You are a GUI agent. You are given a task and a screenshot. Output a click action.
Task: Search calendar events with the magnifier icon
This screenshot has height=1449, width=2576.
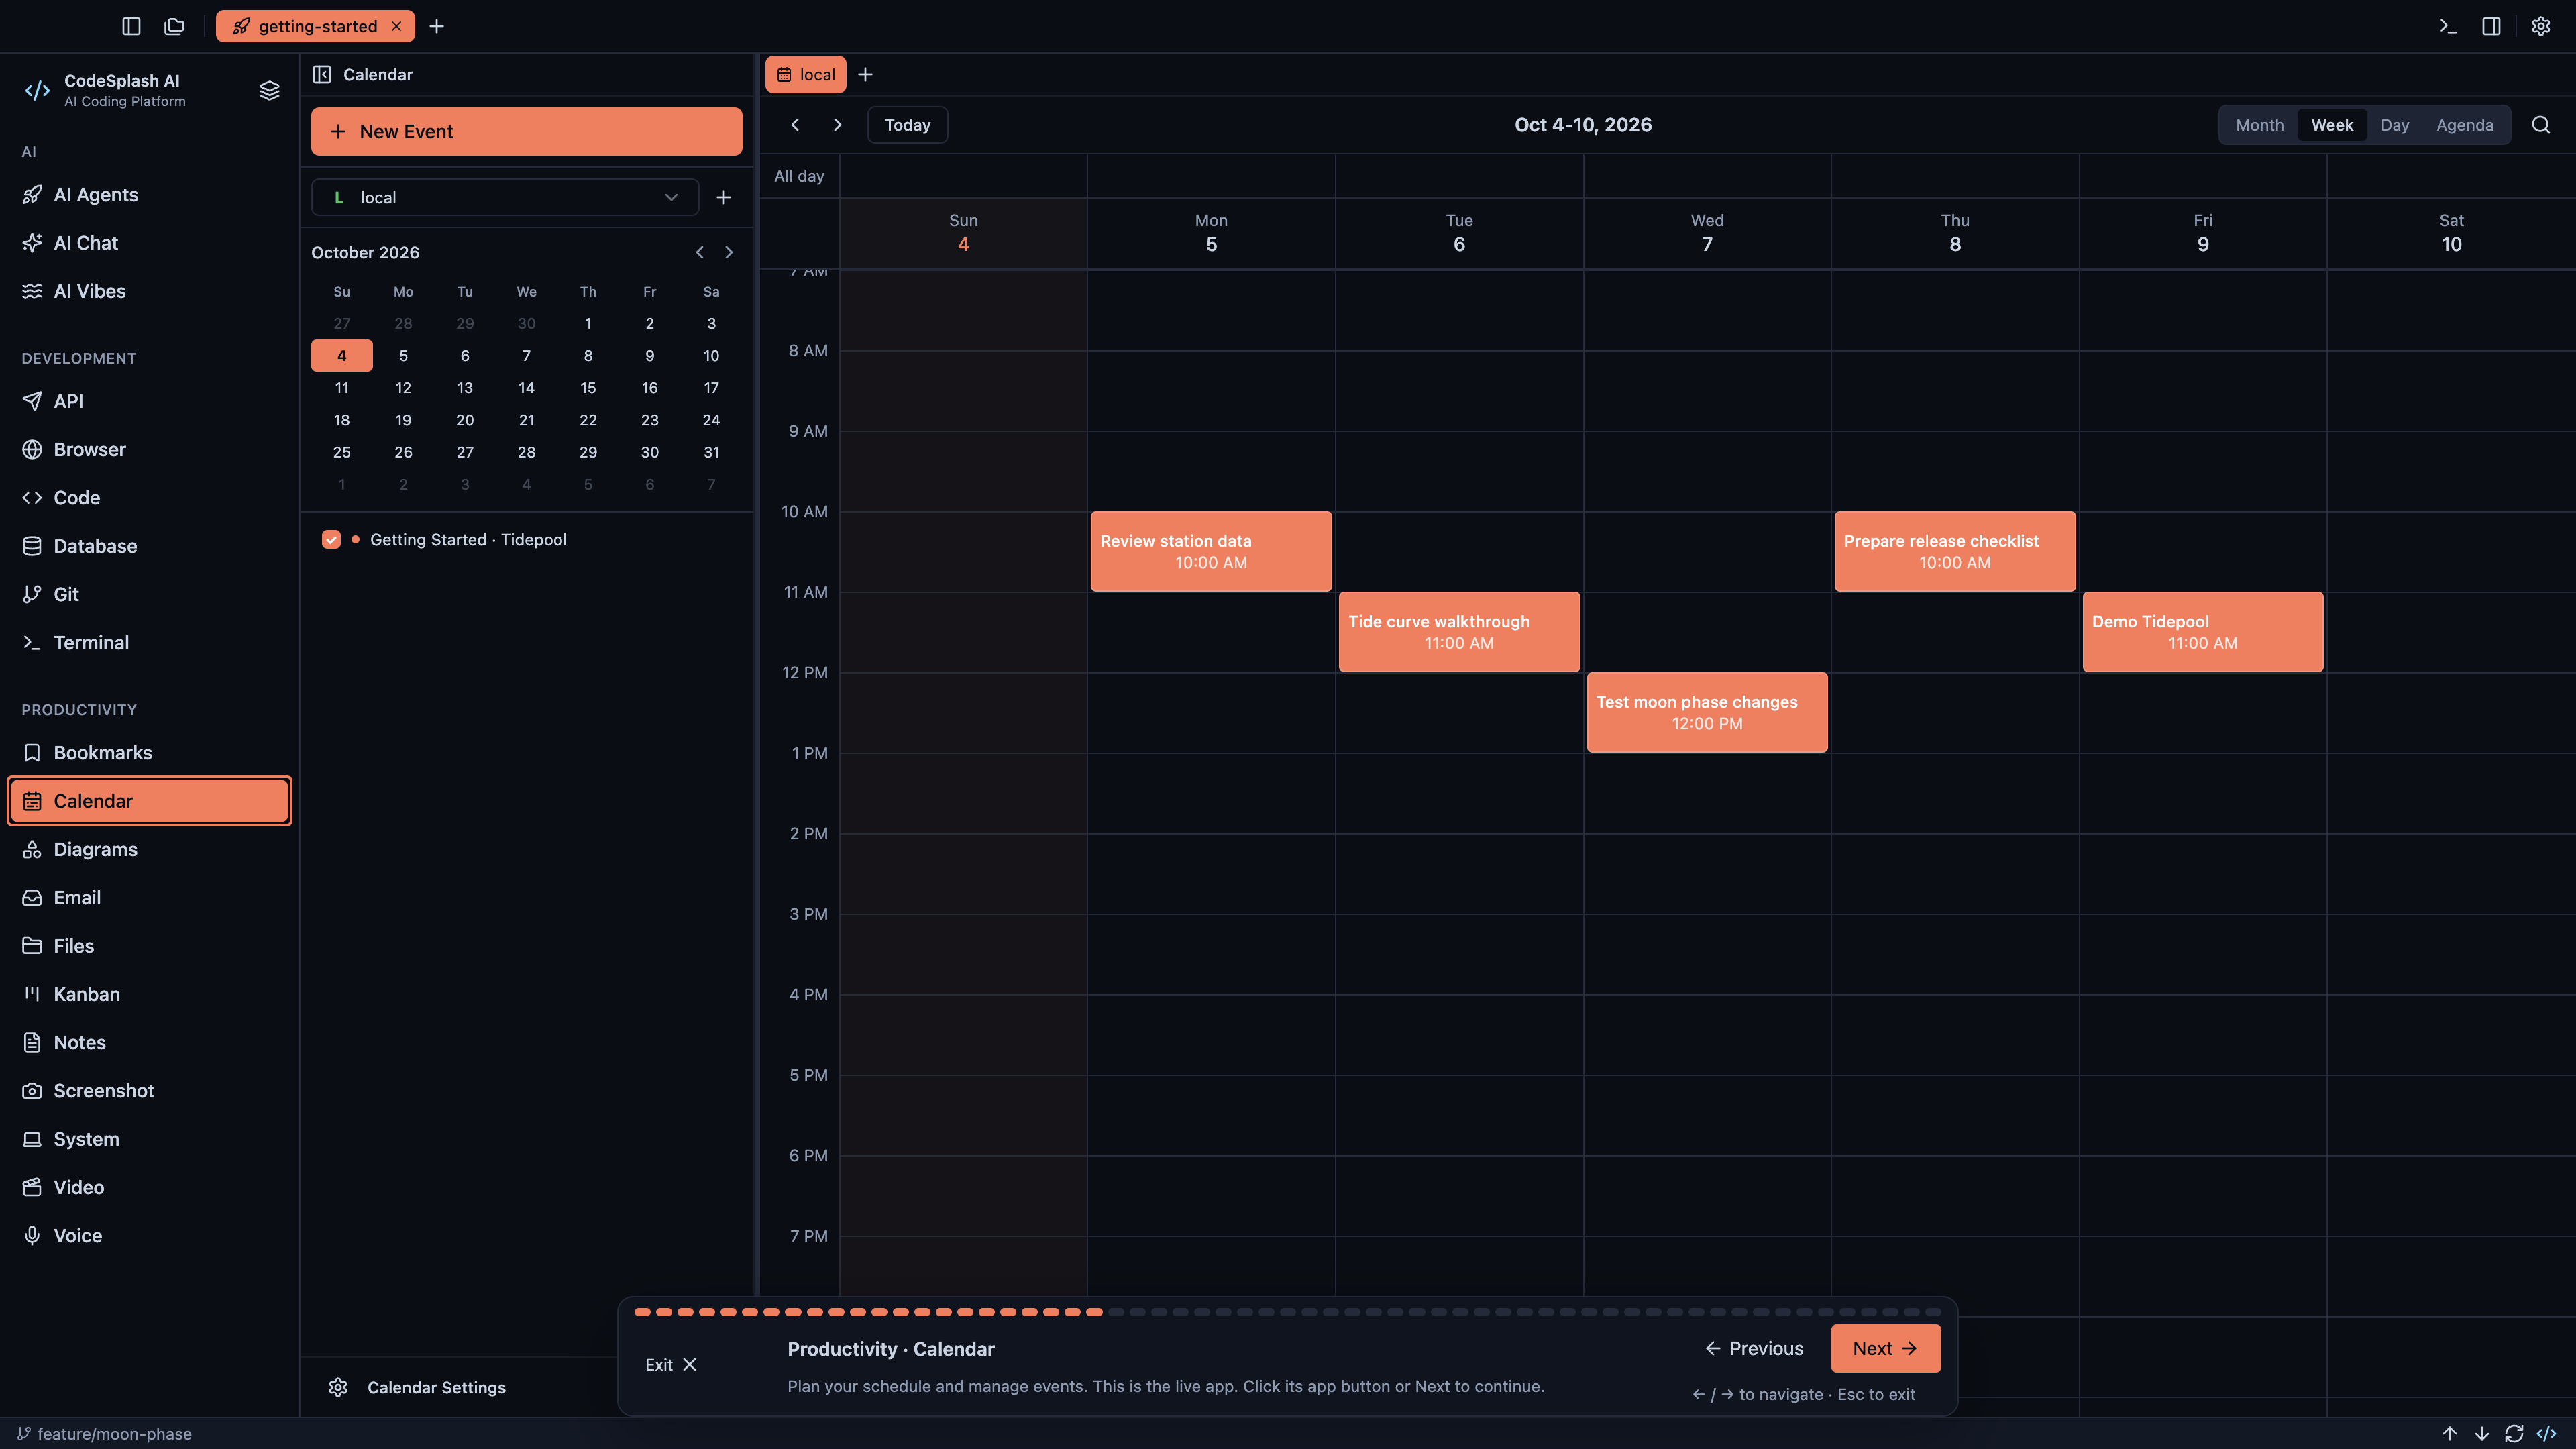(2541, 125)
